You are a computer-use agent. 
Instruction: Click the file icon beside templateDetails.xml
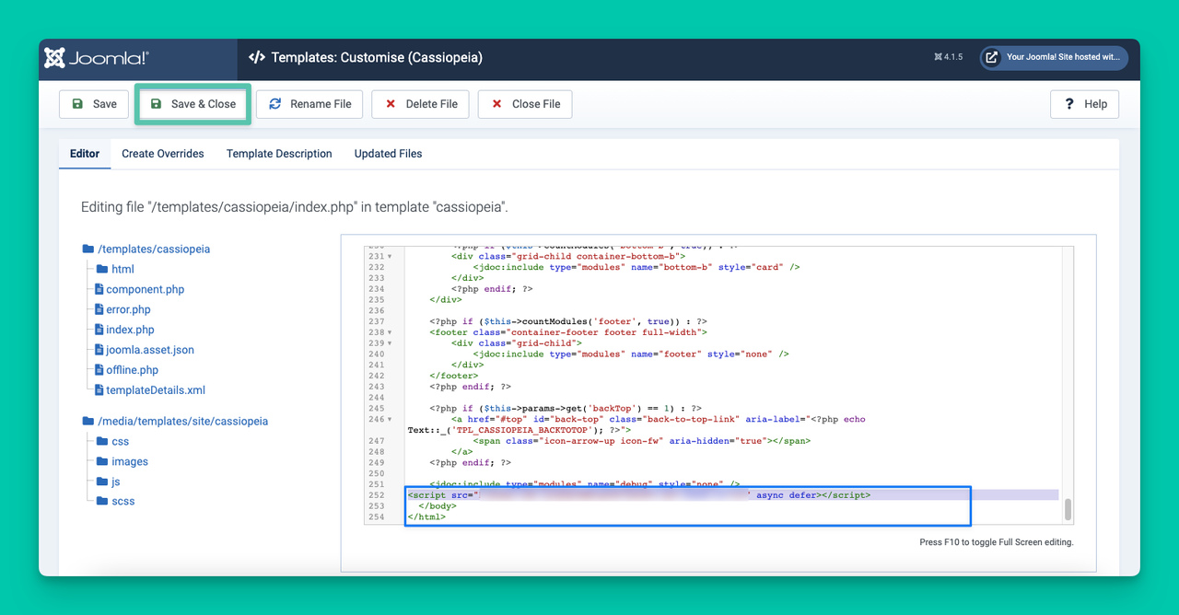99,390
